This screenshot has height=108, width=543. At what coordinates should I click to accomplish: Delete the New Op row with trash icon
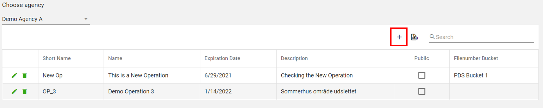tap(25, 75)
